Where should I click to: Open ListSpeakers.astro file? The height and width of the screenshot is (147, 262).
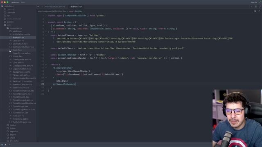click(23, 66)
